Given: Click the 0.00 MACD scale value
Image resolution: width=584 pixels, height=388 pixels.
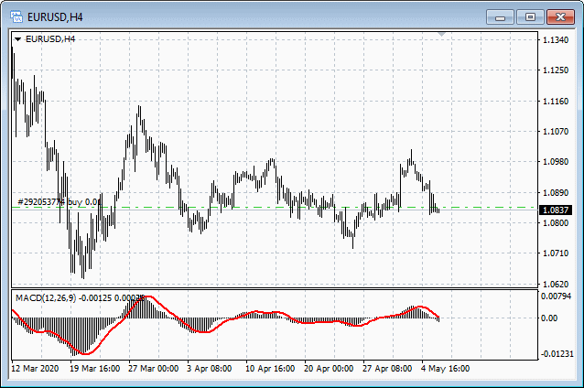Looking at the screenshot, I should coord(549,318).
